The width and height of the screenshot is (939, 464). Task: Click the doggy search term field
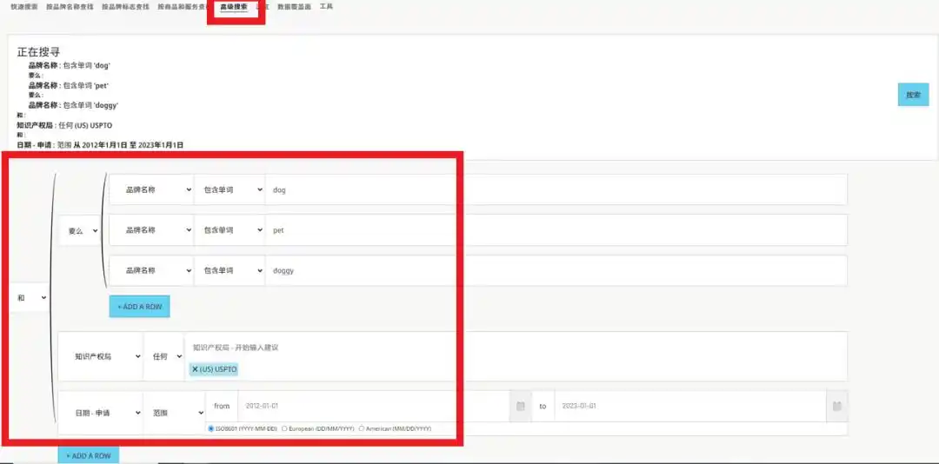pyautogui.click(x=556, y=270)
